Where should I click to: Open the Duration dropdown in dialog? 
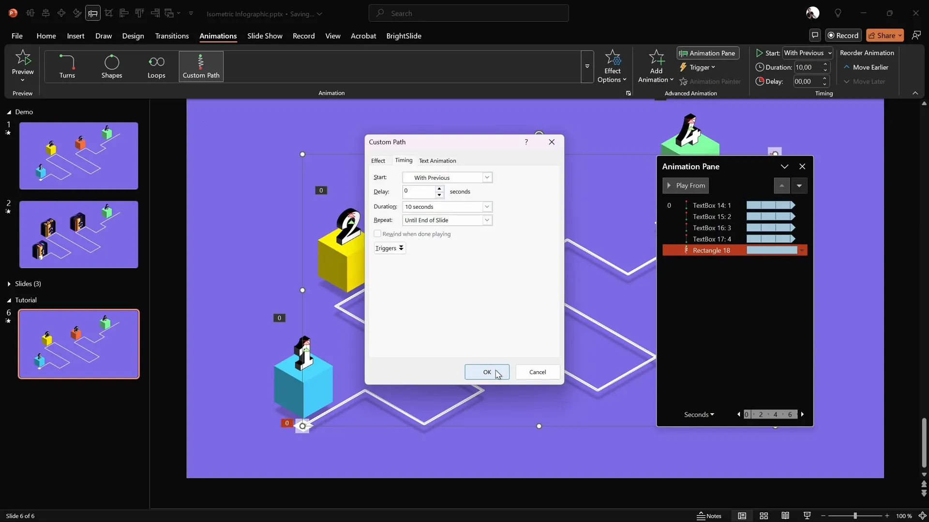pos(487,206)
